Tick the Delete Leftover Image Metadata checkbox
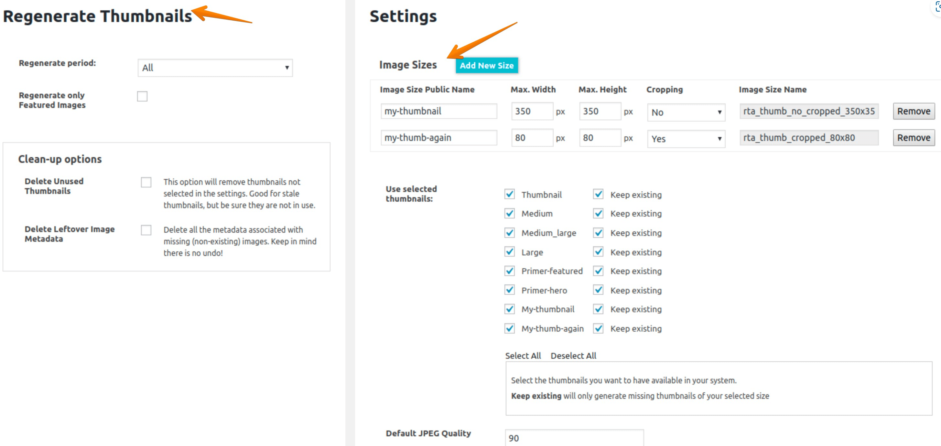This screenshot has height=446, width=941. (146, 230)
